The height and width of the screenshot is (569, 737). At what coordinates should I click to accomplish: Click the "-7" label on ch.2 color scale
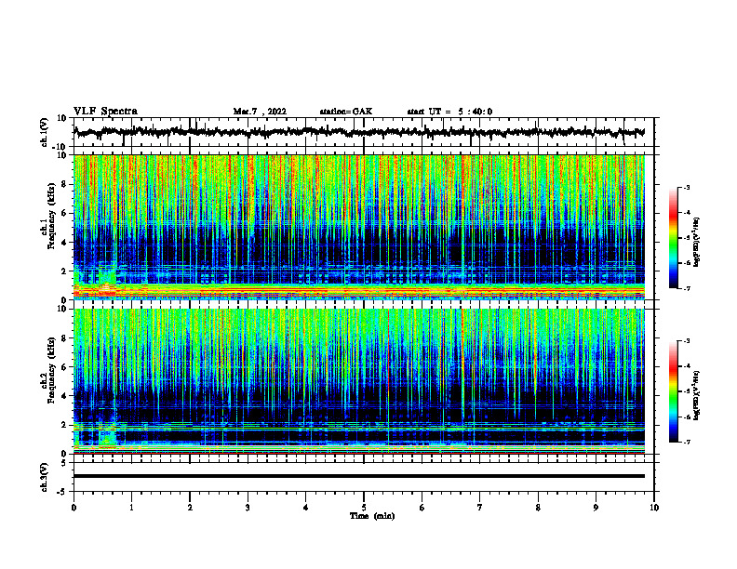pyautogui.click(x=687, y=443)
